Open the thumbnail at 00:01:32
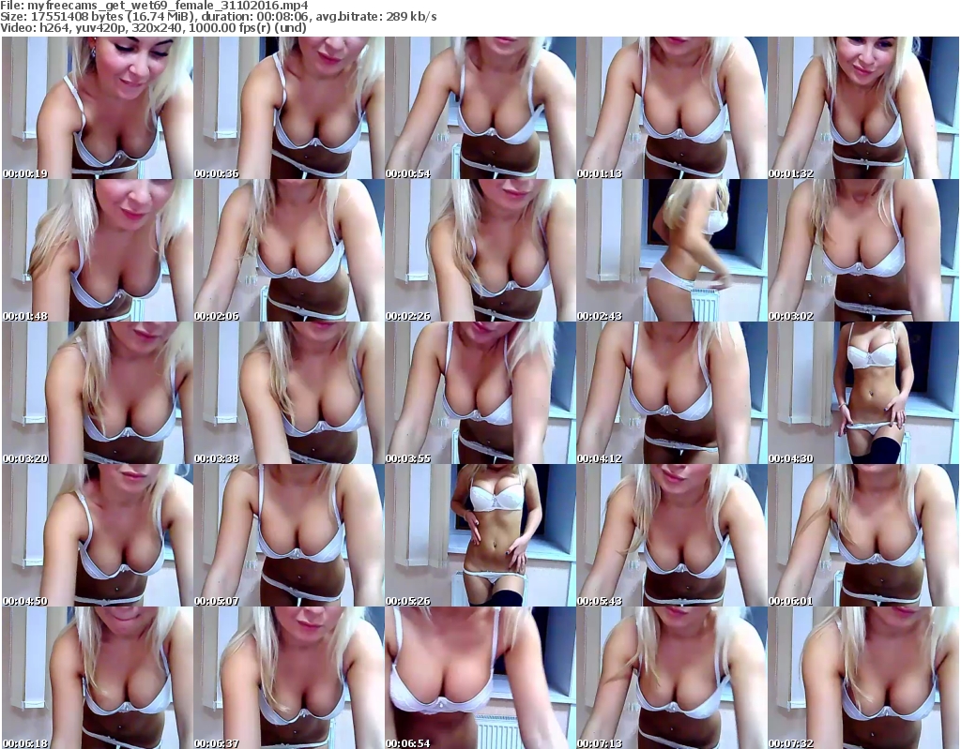 click(863, 108)
